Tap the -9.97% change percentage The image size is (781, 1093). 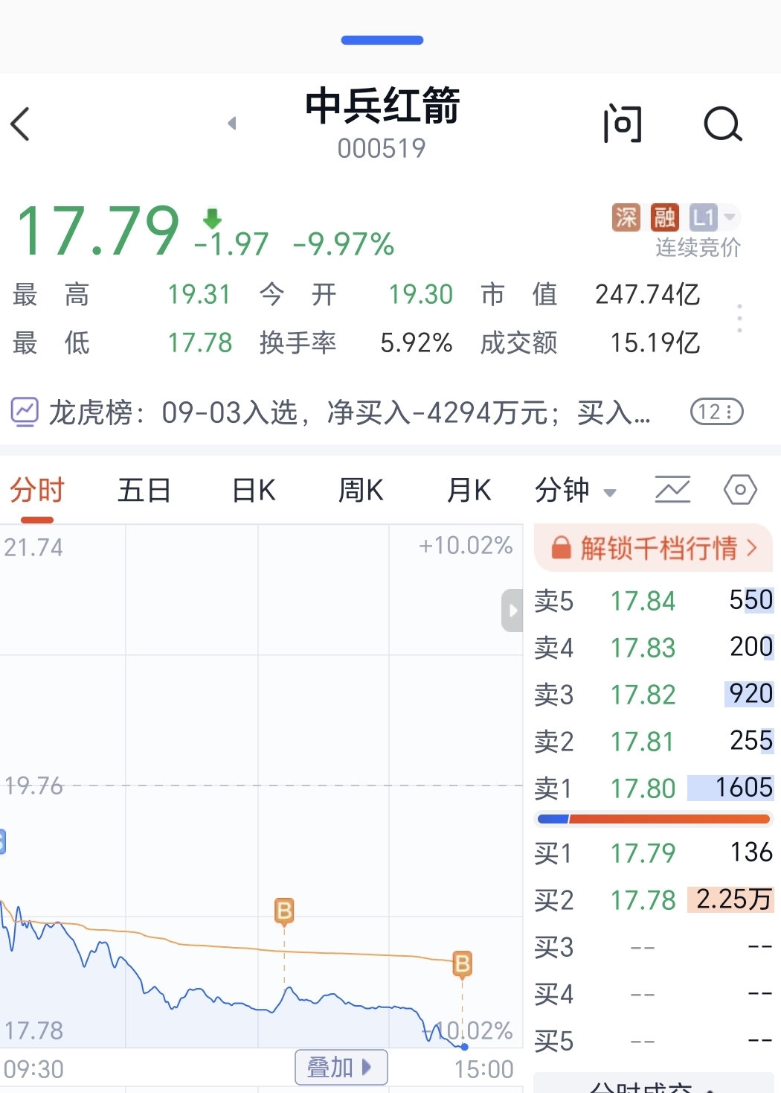(343, 244)
